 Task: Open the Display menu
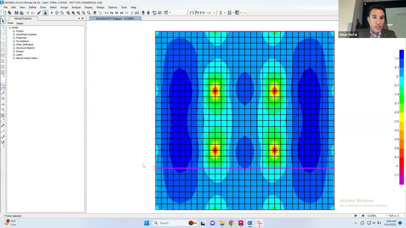[88, 7]
